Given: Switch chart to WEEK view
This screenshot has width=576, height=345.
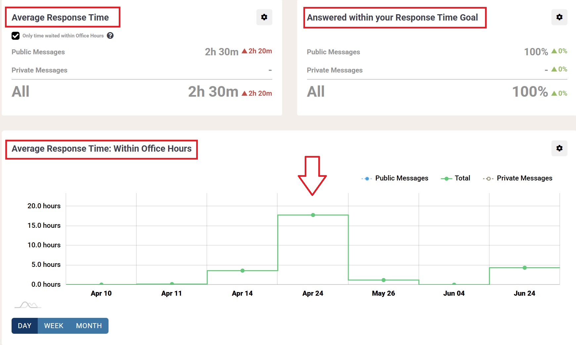Looking at the screenshot, I should pos(54,326).
